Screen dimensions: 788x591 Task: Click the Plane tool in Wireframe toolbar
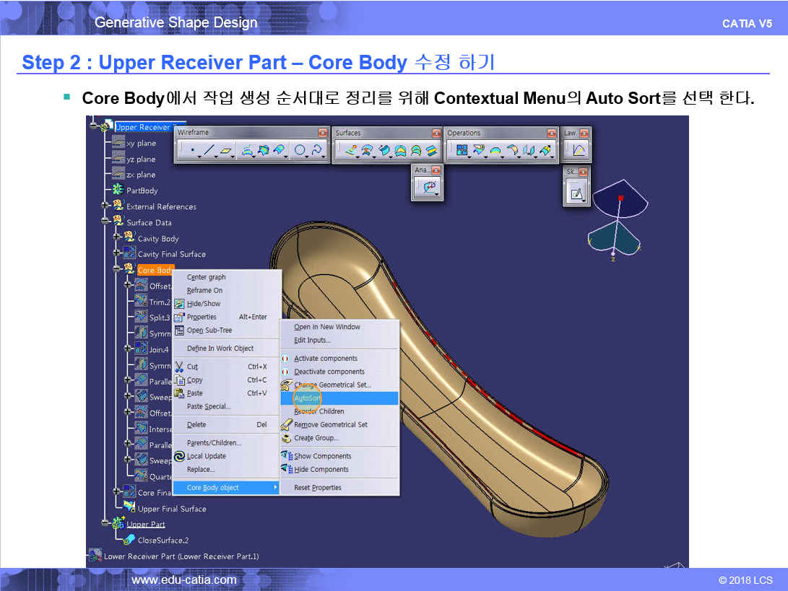(227, 151)
